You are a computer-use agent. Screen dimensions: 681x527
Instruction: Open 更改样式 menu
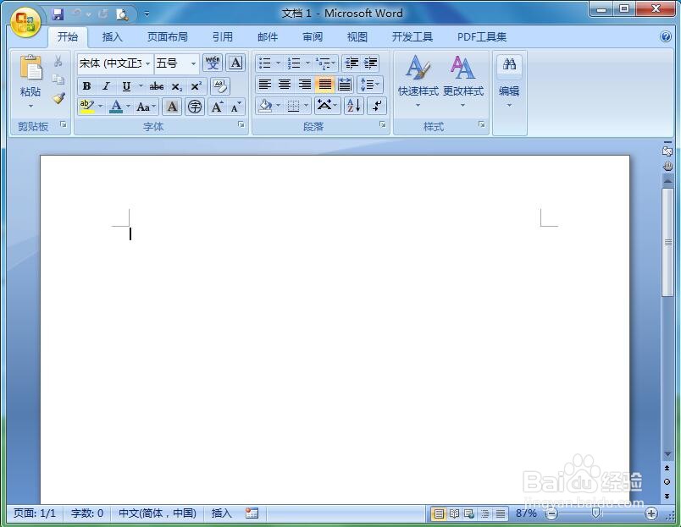click(x=463, y=81)
